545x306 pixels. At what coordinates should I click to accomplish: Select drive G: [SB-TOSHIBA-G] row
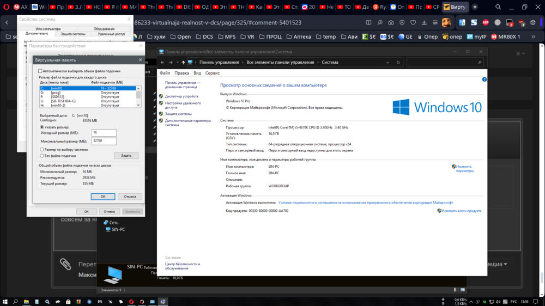(x=88, y=101)
